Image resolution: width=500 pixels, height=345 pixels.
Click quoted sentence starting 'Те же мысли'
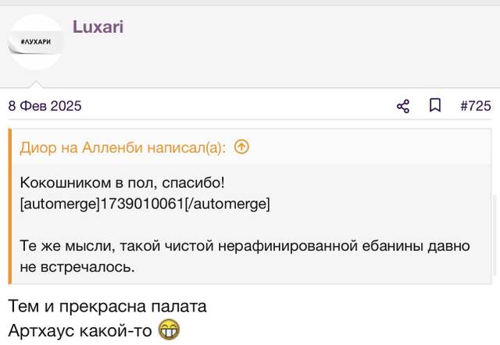[x=245, y=246]
